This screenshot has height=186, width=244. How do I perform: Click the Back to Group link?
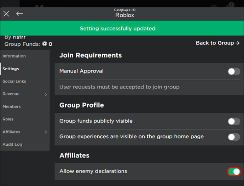coord(218,43)
